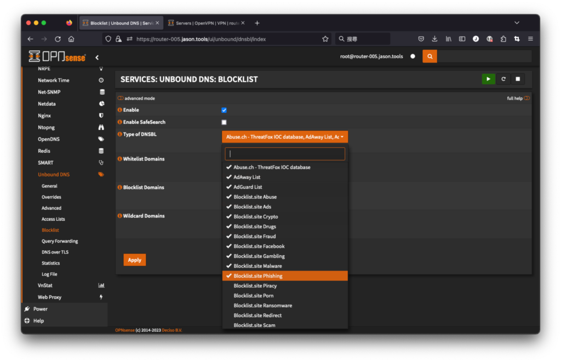The width and height of the screenshot is (561, 362).
Task: Click the orange search magnifier button
Action: coord(430,56)
